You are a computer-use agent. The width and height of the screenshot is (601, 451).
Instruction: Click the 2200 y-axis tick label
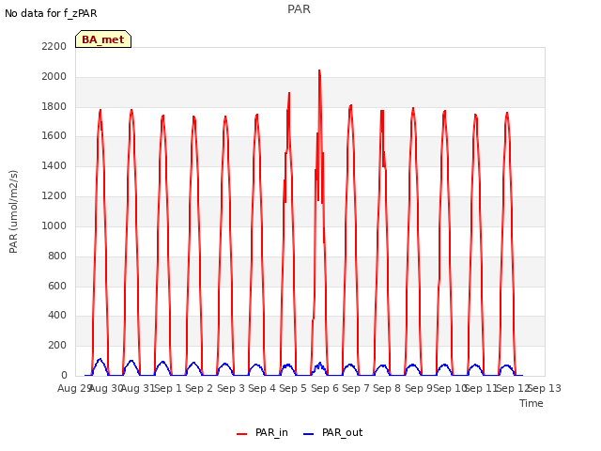click(54, 46)
